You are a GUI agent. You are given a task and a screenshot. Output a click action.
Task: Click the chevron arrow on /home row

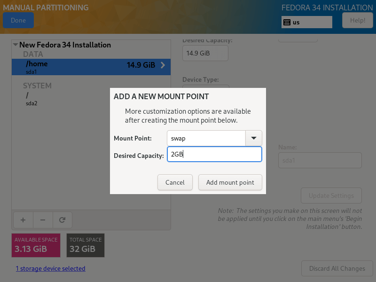pos(163,65)
